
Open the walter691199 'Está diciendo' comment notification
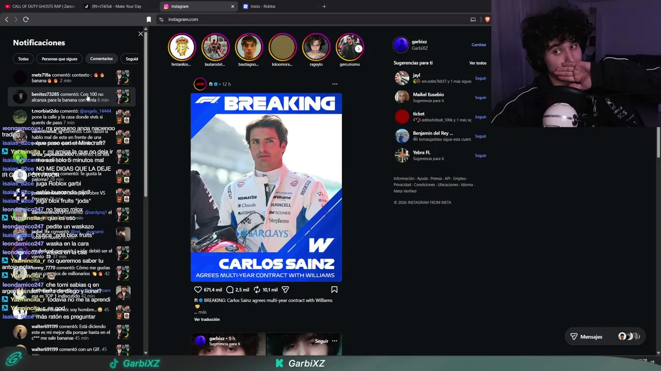[71, 332]
